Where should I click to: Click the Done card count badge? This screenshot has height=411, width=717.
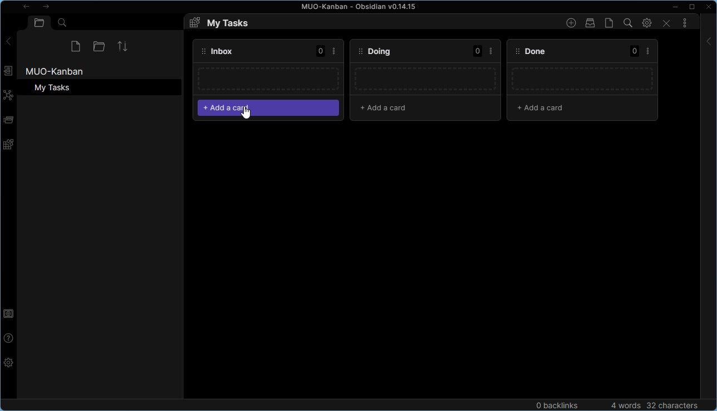[x=635, y=51]
